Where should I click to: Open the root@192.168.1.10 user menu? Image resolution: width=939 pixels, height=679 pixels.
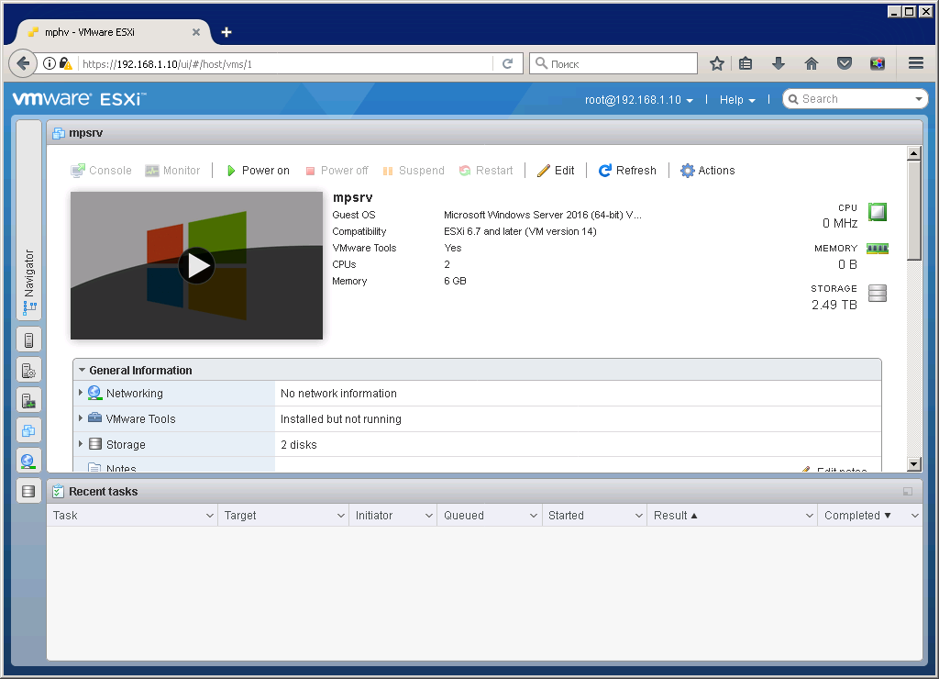(x=639, y=100)
